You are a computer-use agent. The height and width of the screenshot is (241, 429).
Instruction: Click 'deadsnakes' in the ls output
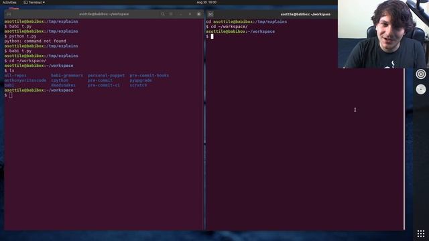coord(63,85)
